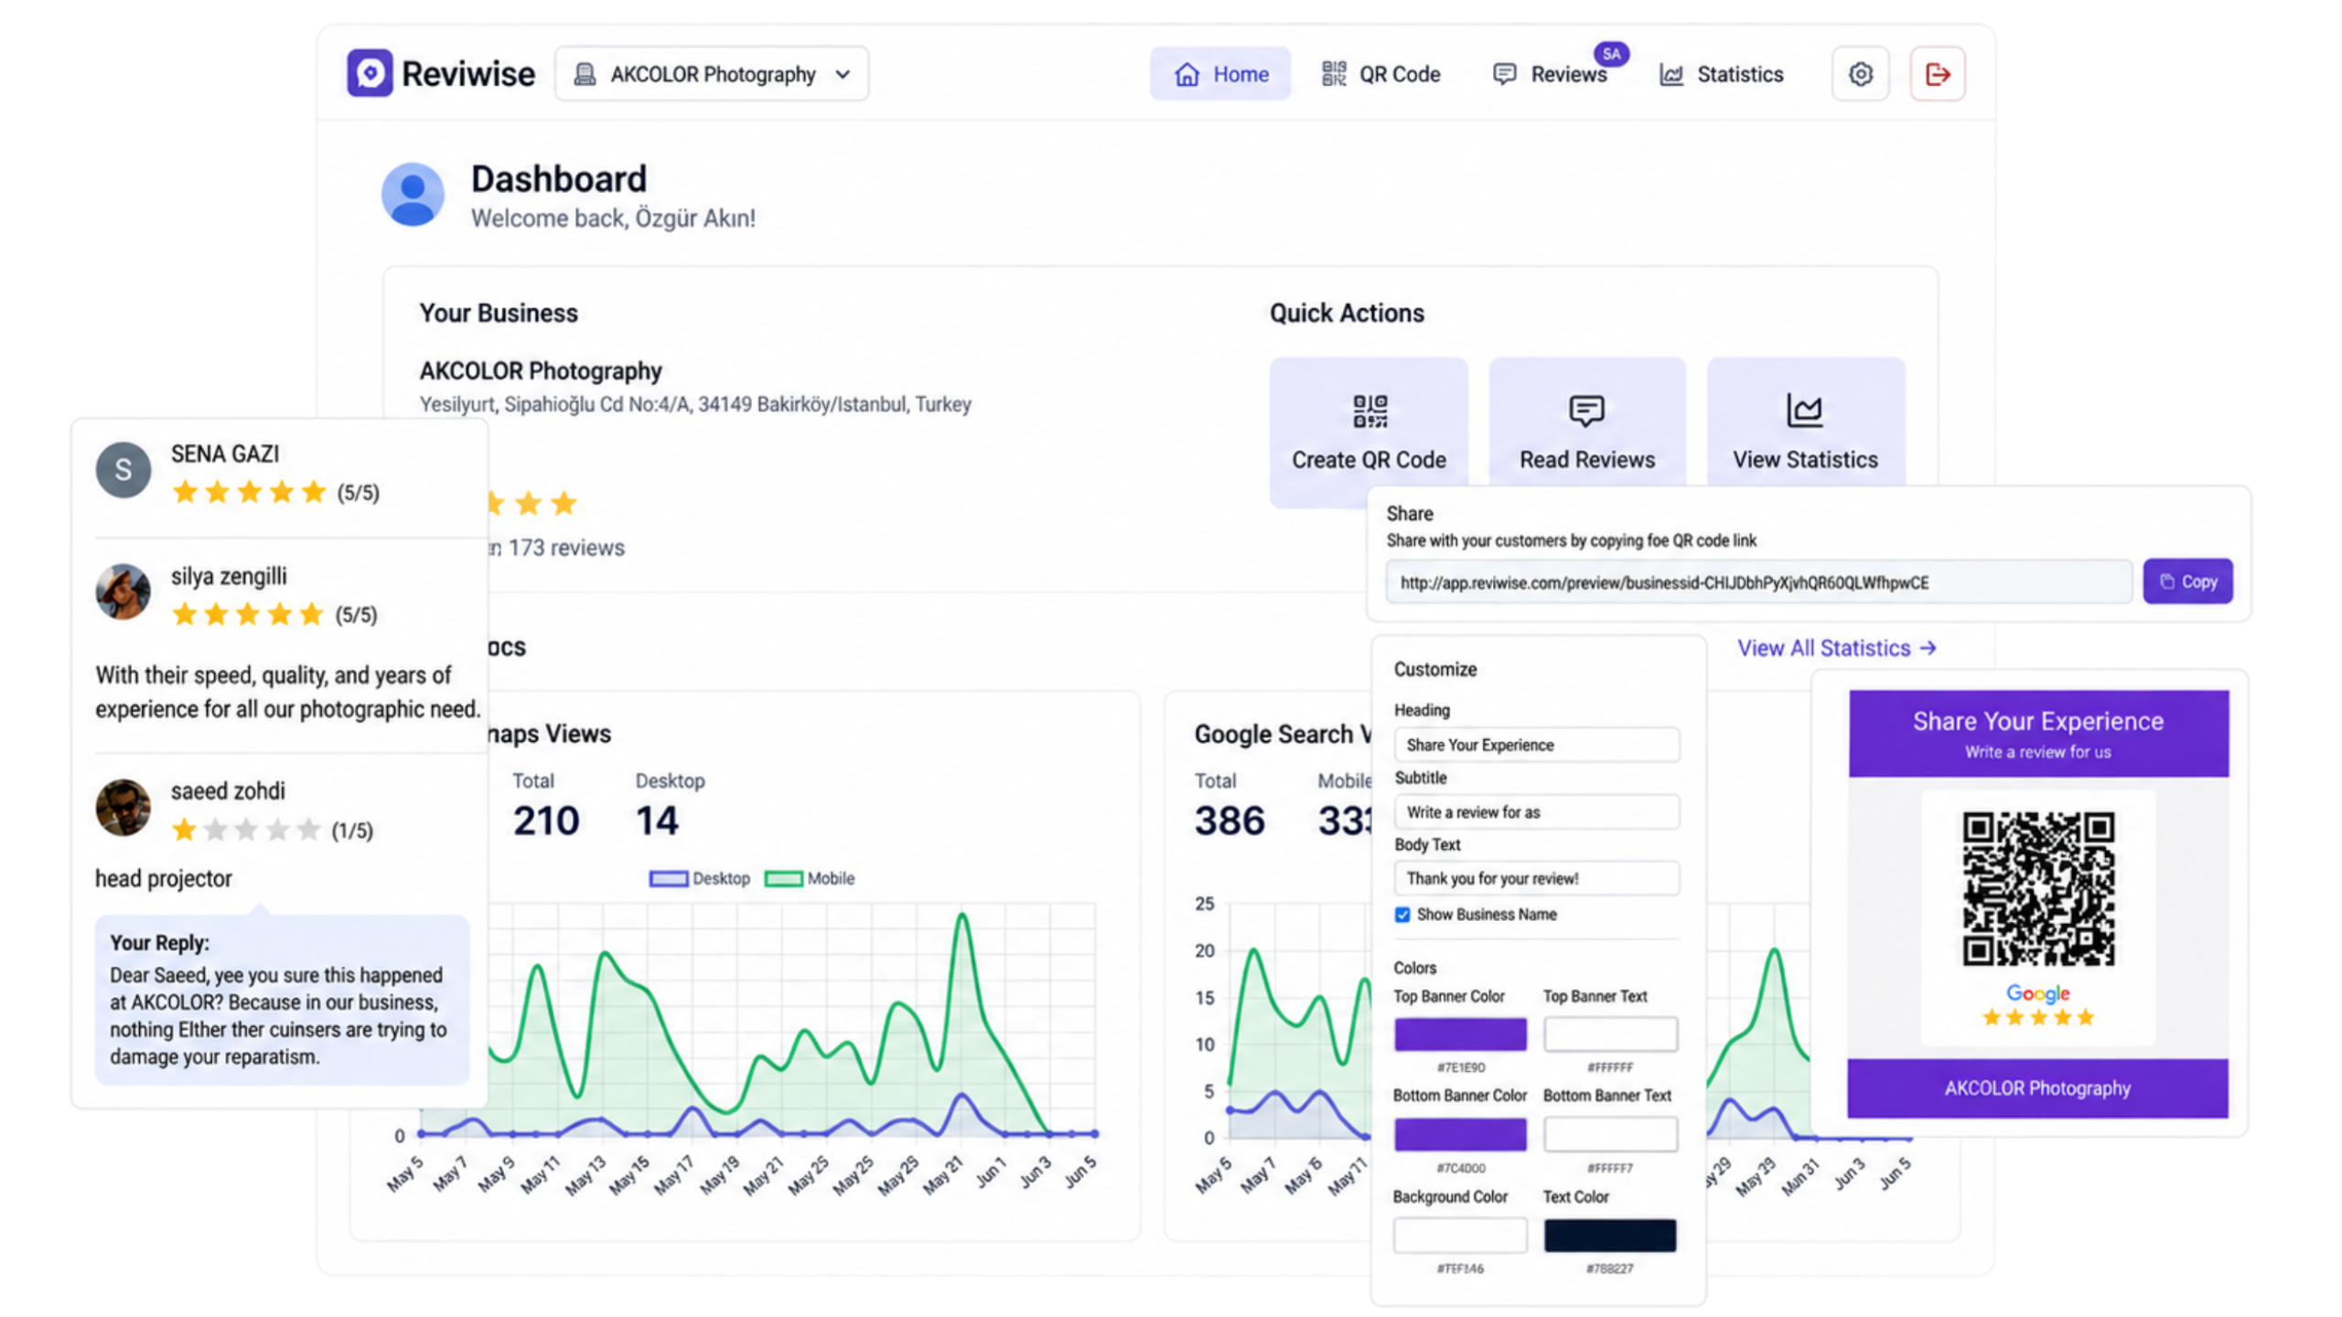2342x1317 pixels.
Task: Click the red logout icon
Action: pyautogui.click(x=1937, y=74)
